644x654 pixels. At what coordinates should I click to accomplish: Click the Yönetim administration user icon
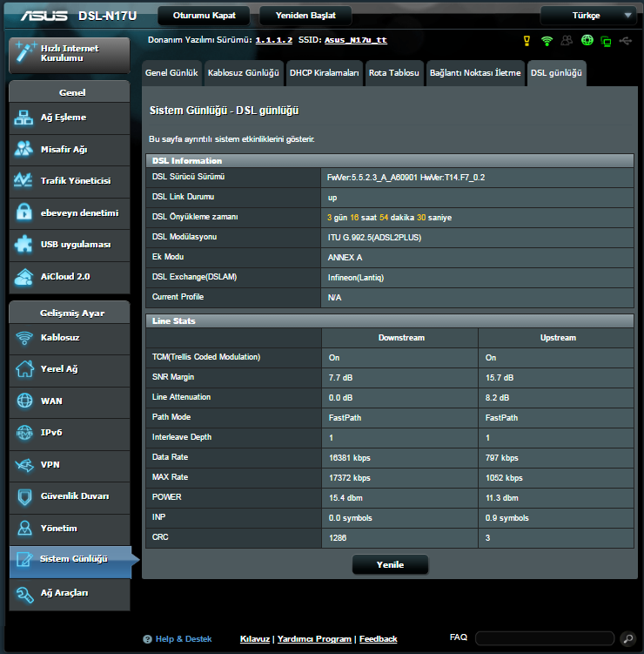[x=24, y=528]
